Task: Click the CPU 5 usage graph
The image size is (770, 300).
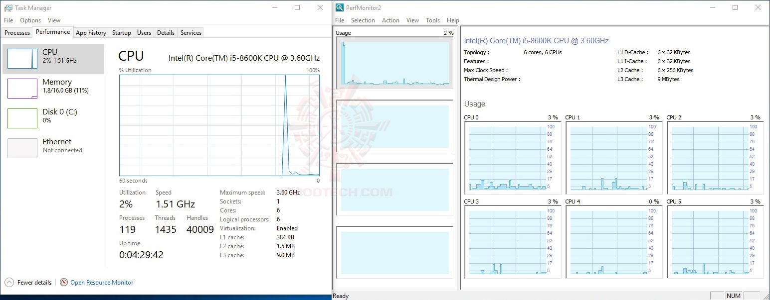Action: point(715,242)
